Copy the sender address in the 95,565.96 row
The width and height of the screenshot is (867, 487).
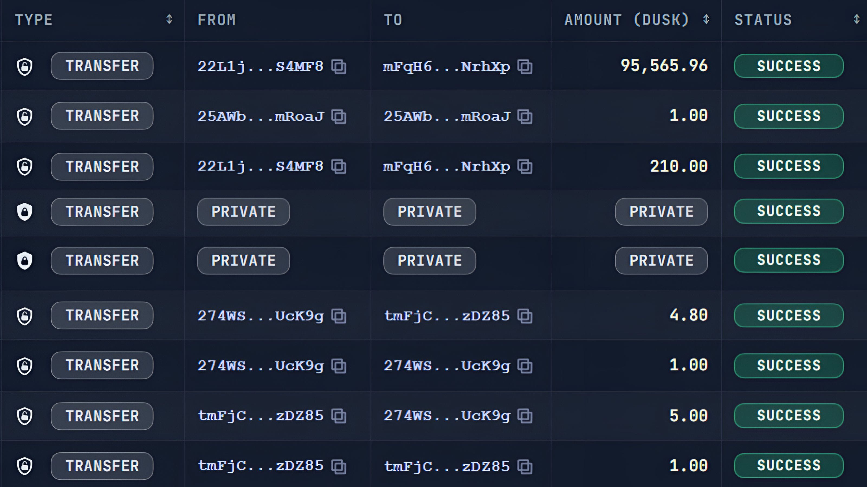coord(339,66)
